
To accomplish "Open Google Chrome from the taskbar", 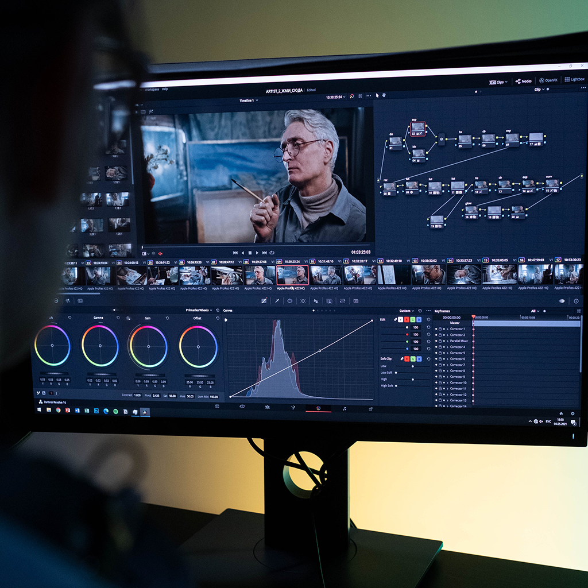I will click(x=58, y=410).
